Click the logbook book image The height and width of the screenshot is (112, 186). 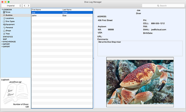click(x=16, y=93)
